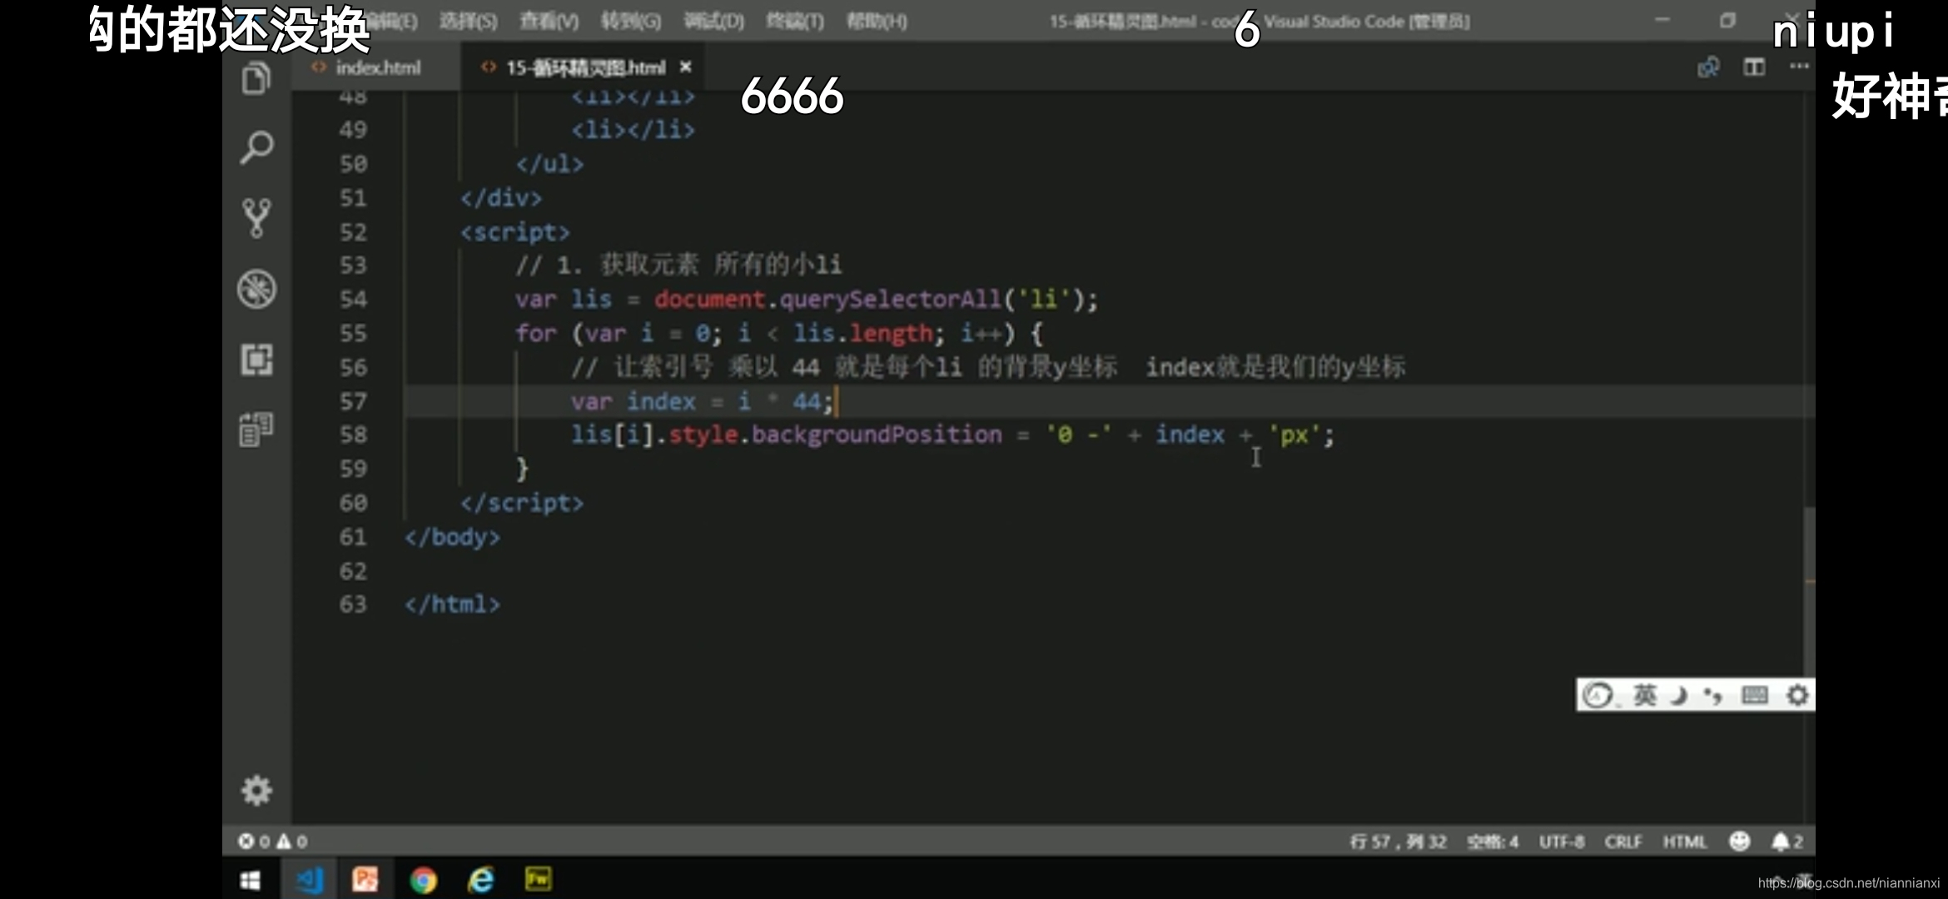
Task: Open the Explorer view in activity bar
Action: pyautogui.click(x=256, y=79)
